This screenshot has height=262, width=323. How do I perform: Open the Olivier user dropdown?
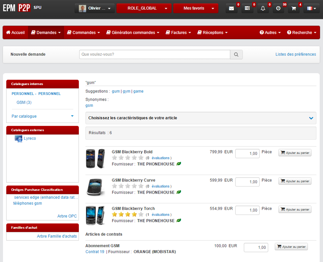coord(95,9)
